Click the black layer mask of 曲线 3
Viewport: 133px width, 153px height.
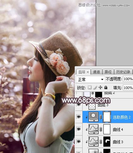[107, 142]
